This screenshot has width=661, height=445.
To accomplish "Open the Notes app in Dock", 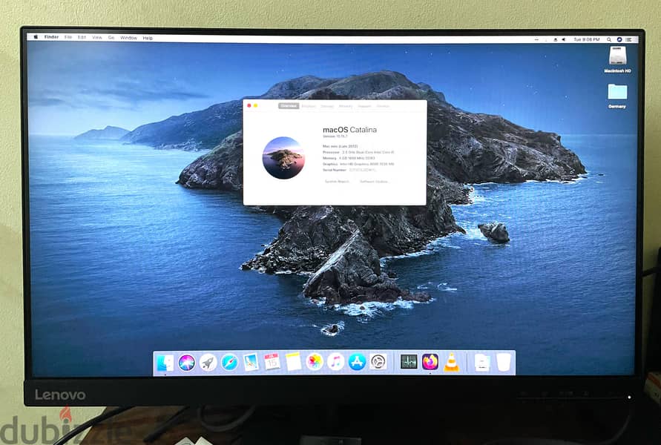I will (293, 362).
